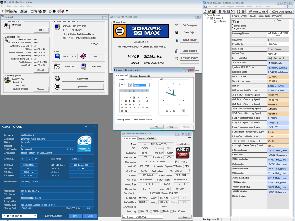Click Demo Mode button
Image resolution: width=295 pixels, height=221 pixels.
pos(83,78)
